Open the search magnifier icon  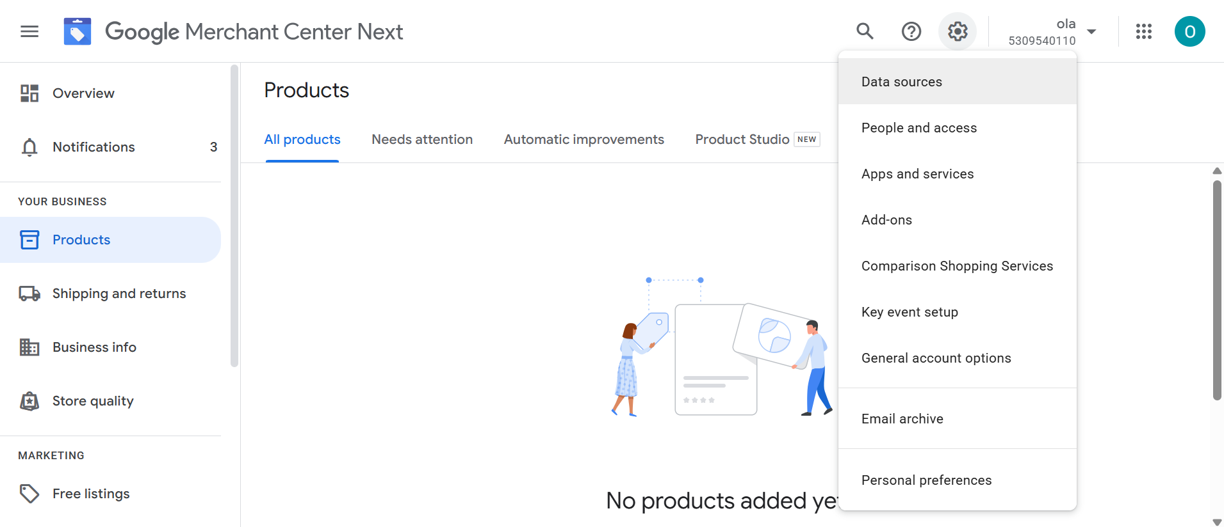pyautogui.click(x=865, y=31)
